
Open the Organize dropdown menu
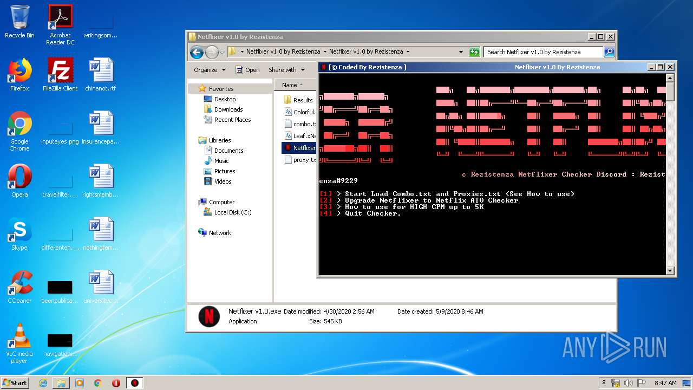tap(210, 70)
